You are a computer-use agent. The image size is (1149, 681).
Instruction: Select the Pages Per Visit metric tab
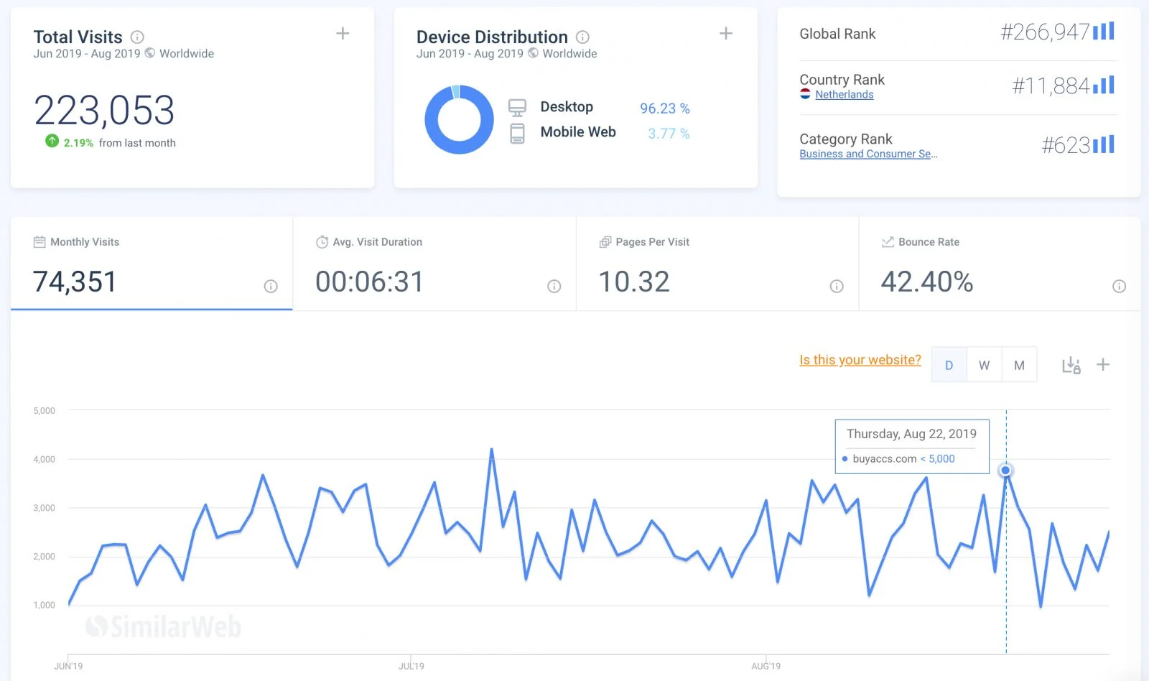click(x=717, y=264)
